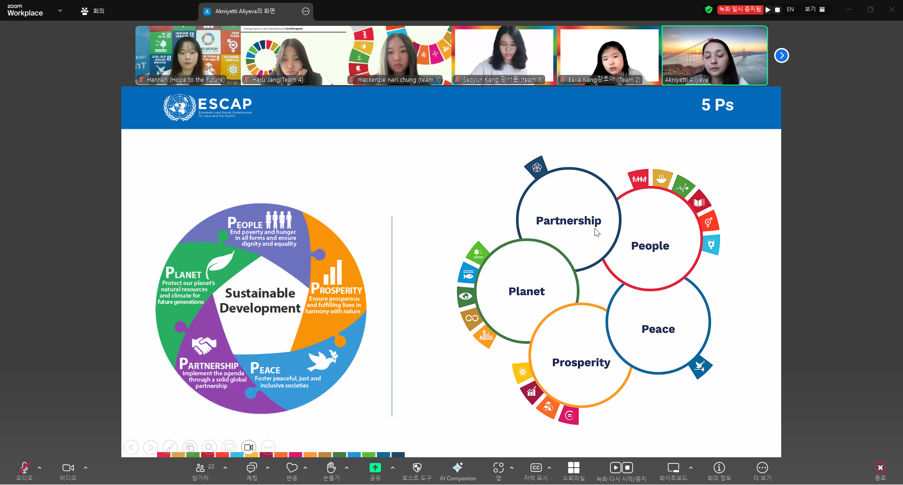Viewport: 903px width, 485px height.
Task: Unmute the microphone with 오디오 button
Action: (24, 471)
